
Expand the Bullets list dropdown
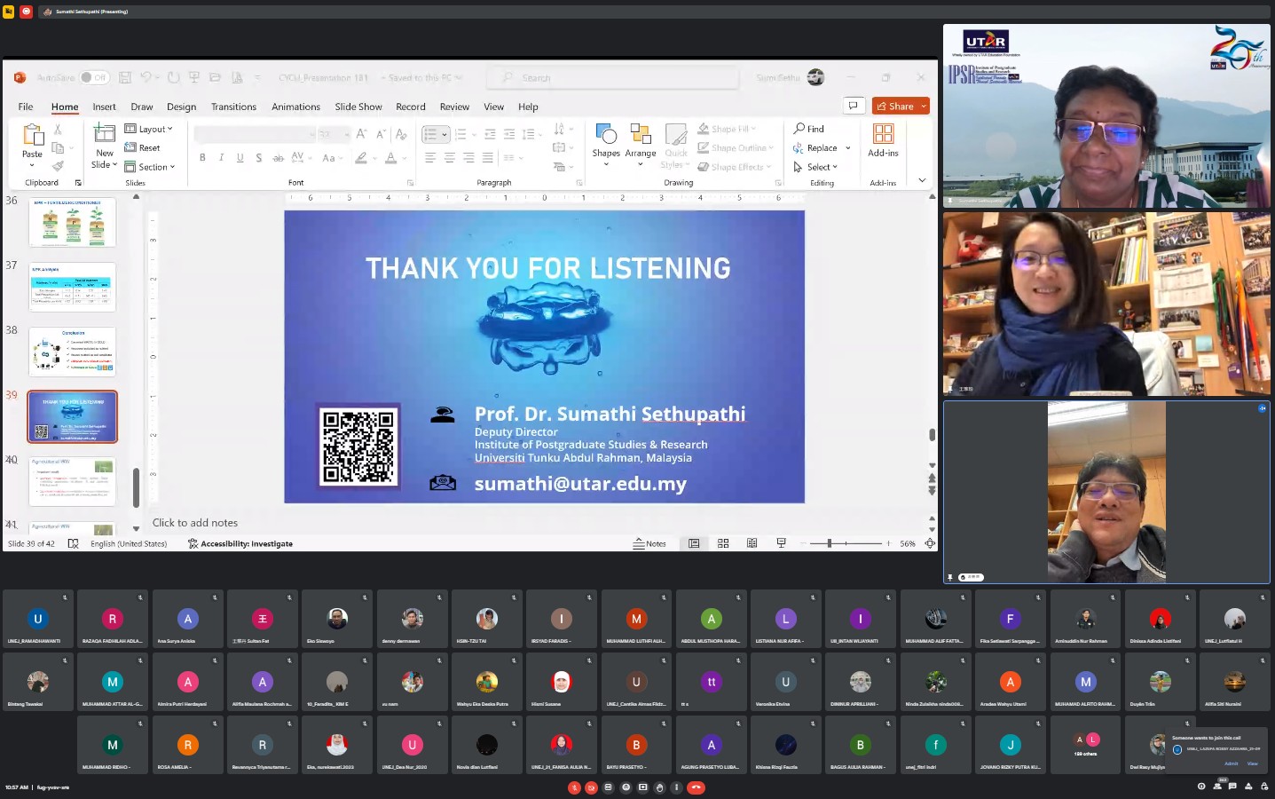click(x=445, y=134)
